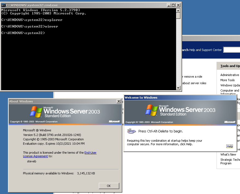Click the Tools and Updates panel header
Screen dimensions: 240x194
[228, 66]
